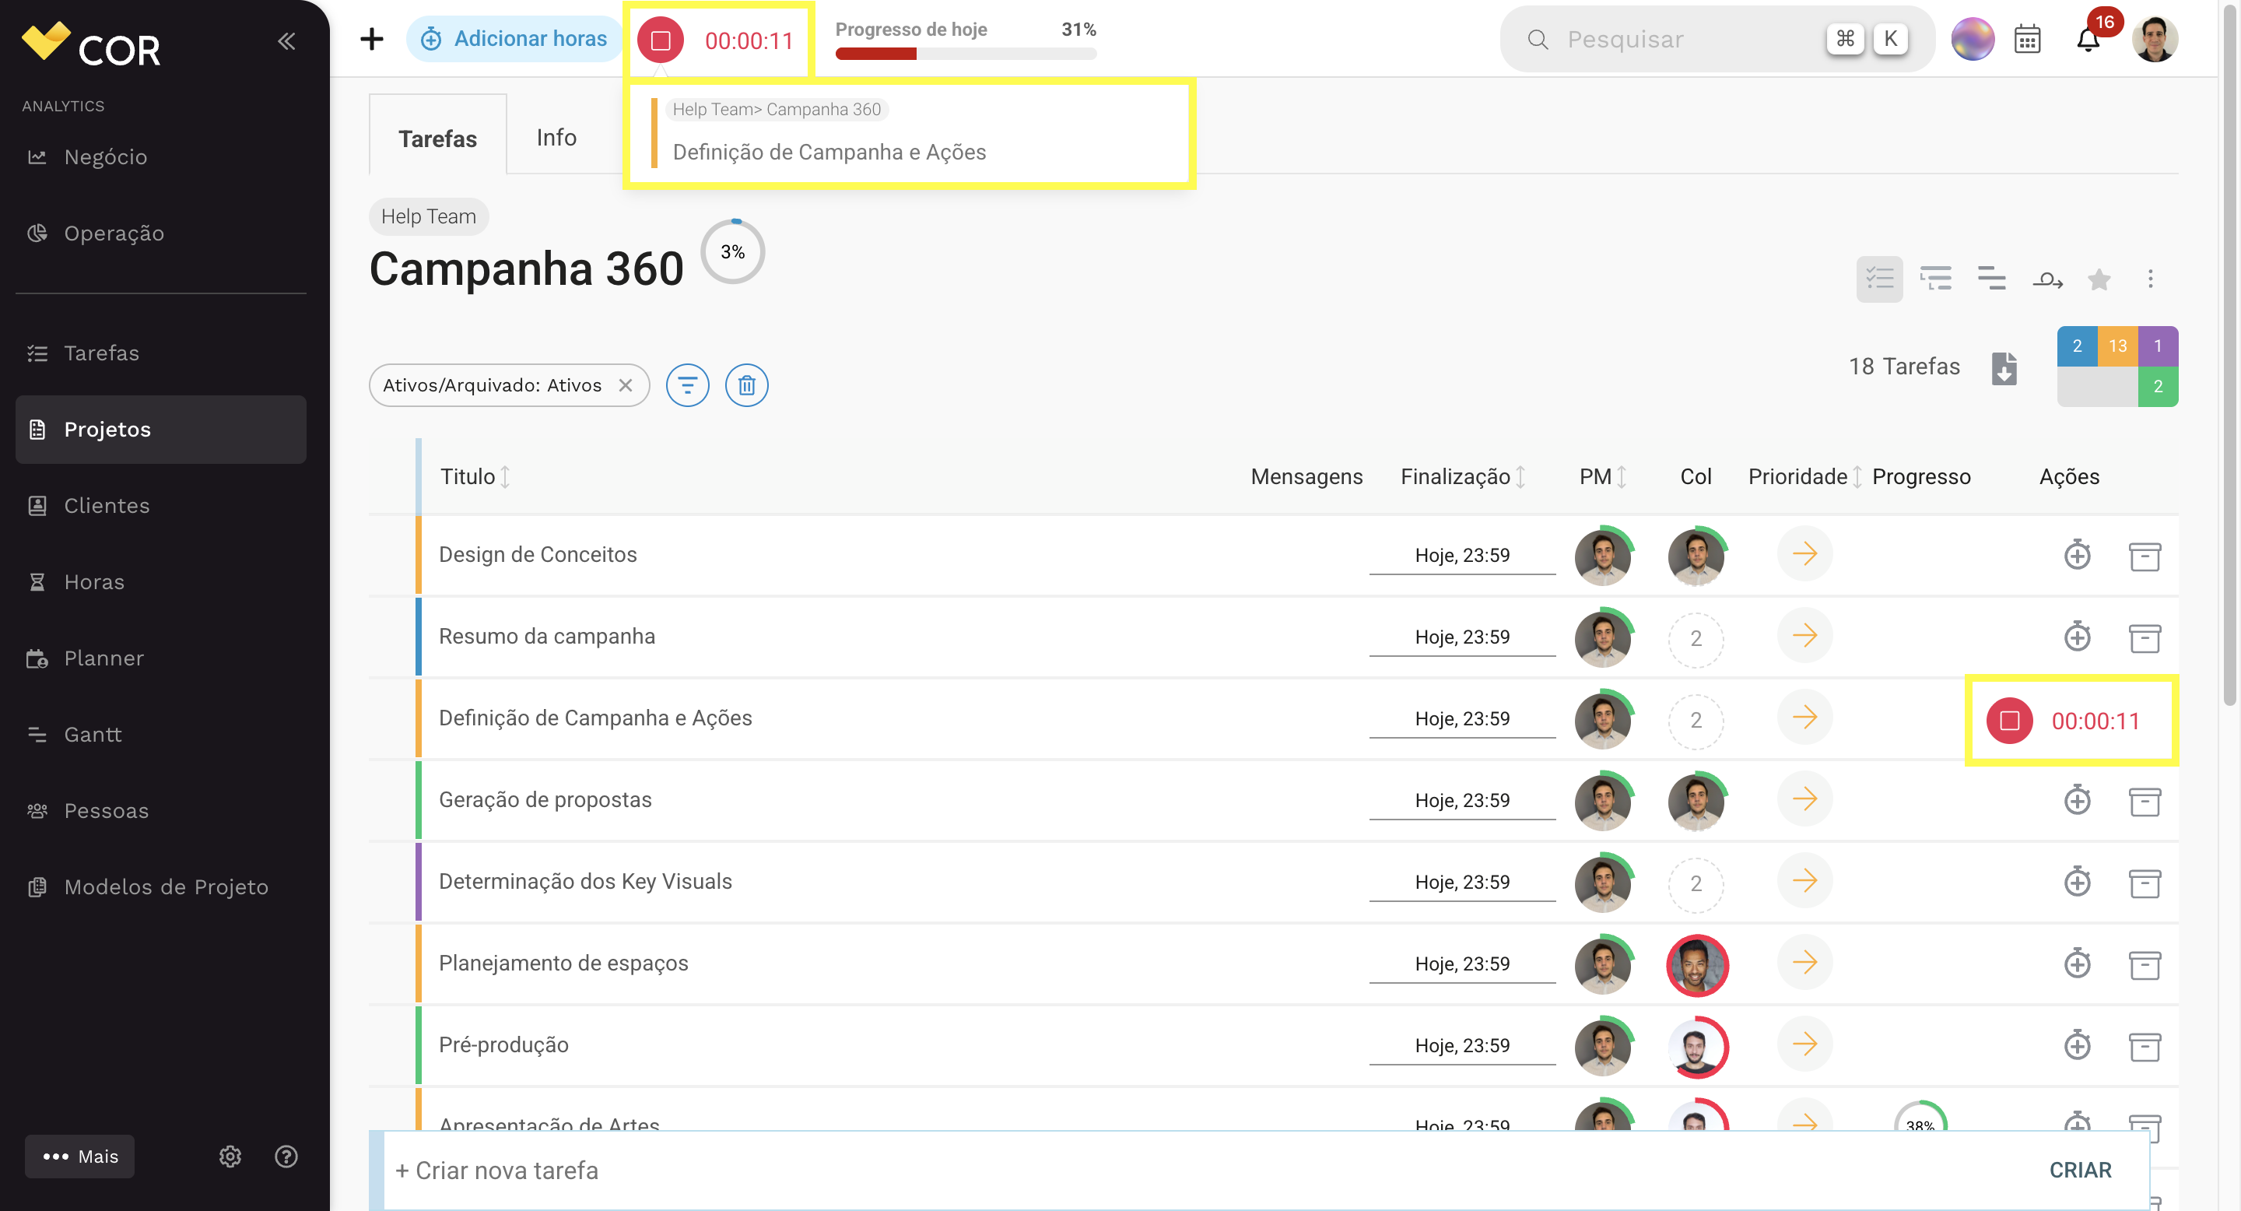Screen dimensions: 2241x1211
Task: Start timer for Resumo da campanha
Action: pyautogui.click(x=2078, y=636)
